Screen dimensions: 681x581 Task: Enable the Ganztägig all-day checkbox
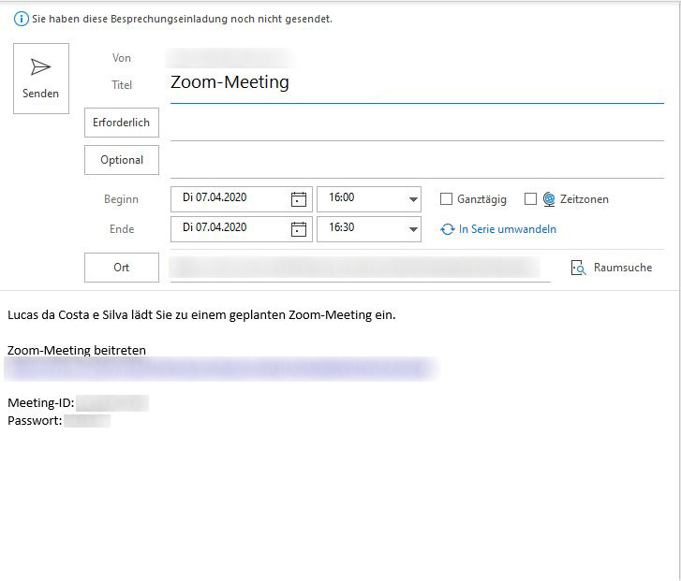(446, 199)
